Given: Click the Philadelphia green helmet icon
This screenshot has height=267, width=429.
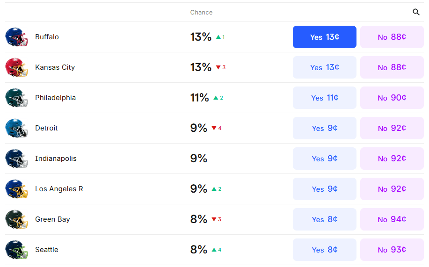Looking at the screenshot, I should tap(16, 98).
